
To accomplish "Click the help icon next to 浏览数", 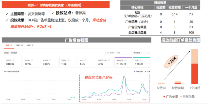I will (x=13, y=60).
